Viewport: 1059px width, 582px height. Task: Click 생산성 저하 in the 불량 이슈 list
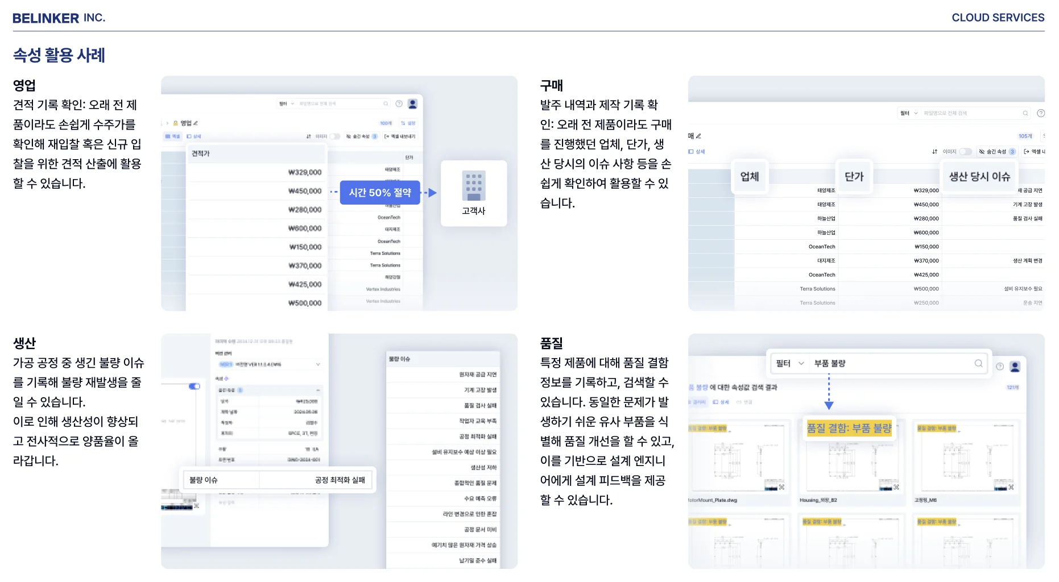483,468
